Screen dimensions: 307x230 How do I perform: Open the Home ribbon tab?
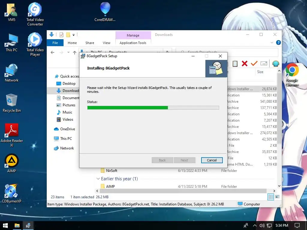point(72,43)
